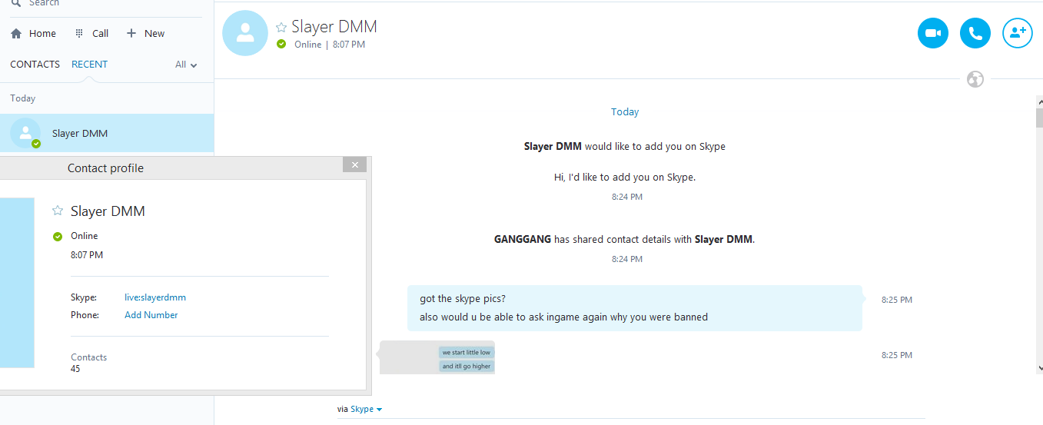Viewport: 1043px width, 425px height.
Task: Click into the Search field
Action: [x=107, y=4]
